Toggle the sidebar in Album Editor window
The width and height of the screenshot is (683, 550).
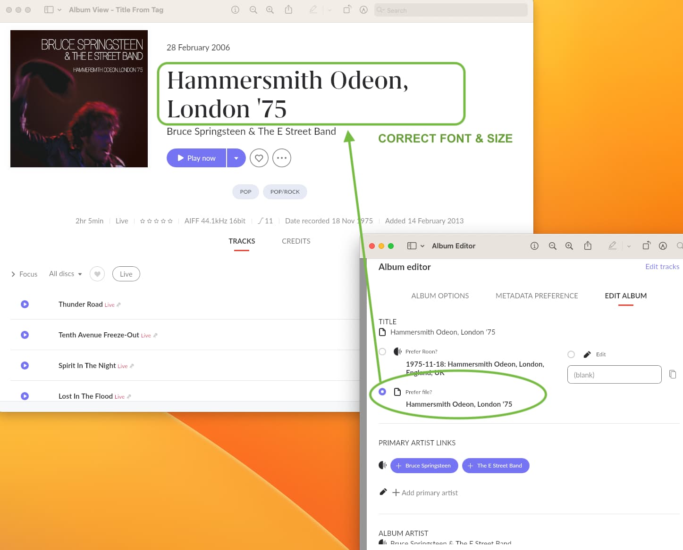(x=412, y=246)
